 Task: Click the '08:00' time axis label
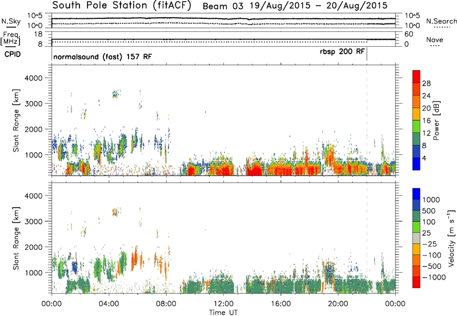[x=166, y=304]
